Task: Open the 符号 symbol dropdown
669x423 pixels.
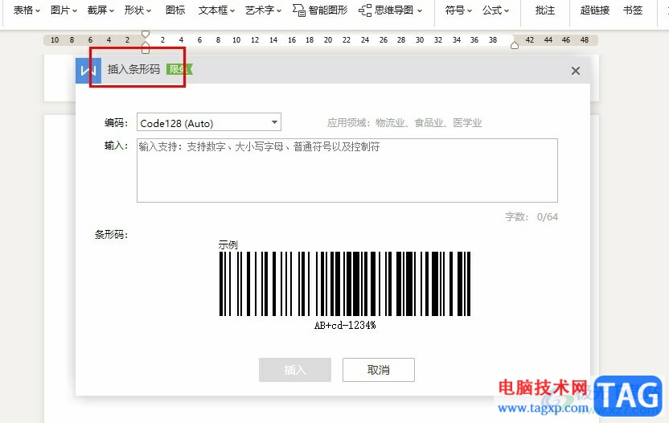Action: click(x=458, y=10)
